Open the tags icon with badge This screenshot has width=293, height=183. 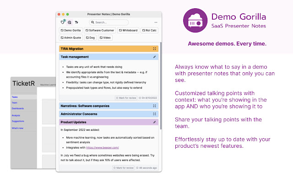pyautogui.click(x=63, y=22)
